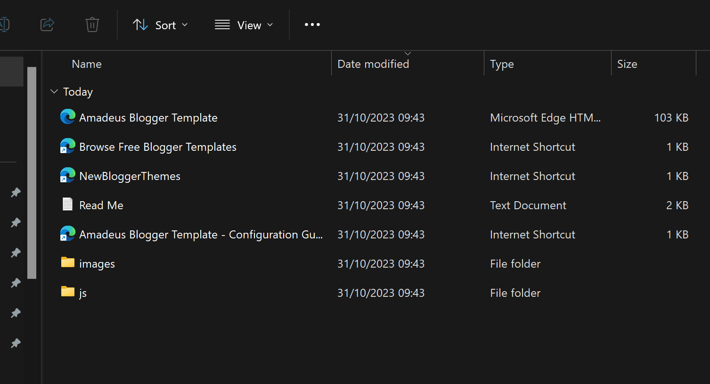Click the Microsoft Edge HTM... type cell
Viewport: 710px width, 384px height.
click(546, 118)
